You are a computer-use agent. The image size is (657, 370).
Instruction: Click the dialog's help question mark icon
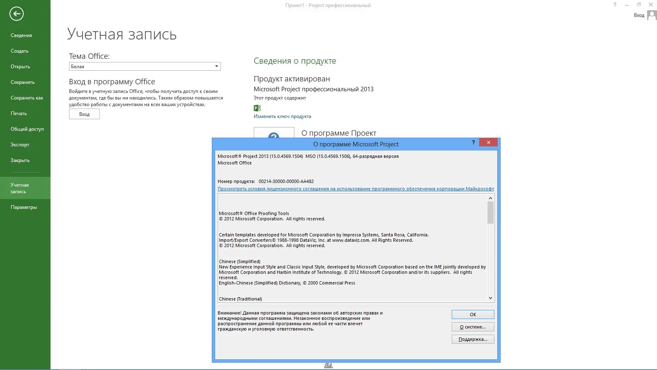click(x=473, y=142)
